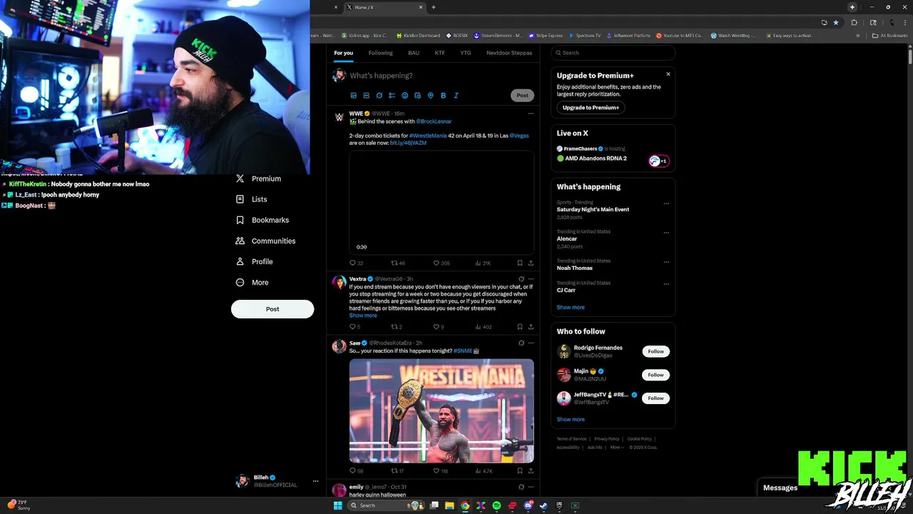Open Discord from the taskbar
Image resolution: width=913 pixels, height=514 pixels.
[528, 505]
